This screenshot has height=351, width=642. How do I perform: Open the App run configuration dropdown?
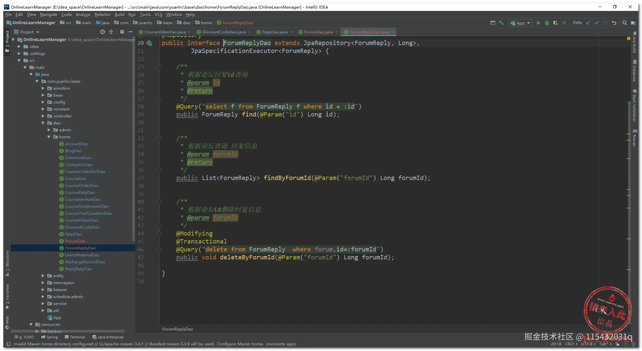(x=520, y=23)
